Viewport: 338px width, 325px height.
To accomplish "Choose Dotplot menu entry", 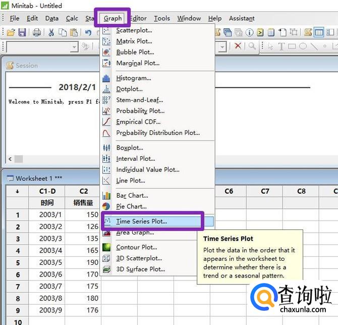I will (x=157, y=89).
